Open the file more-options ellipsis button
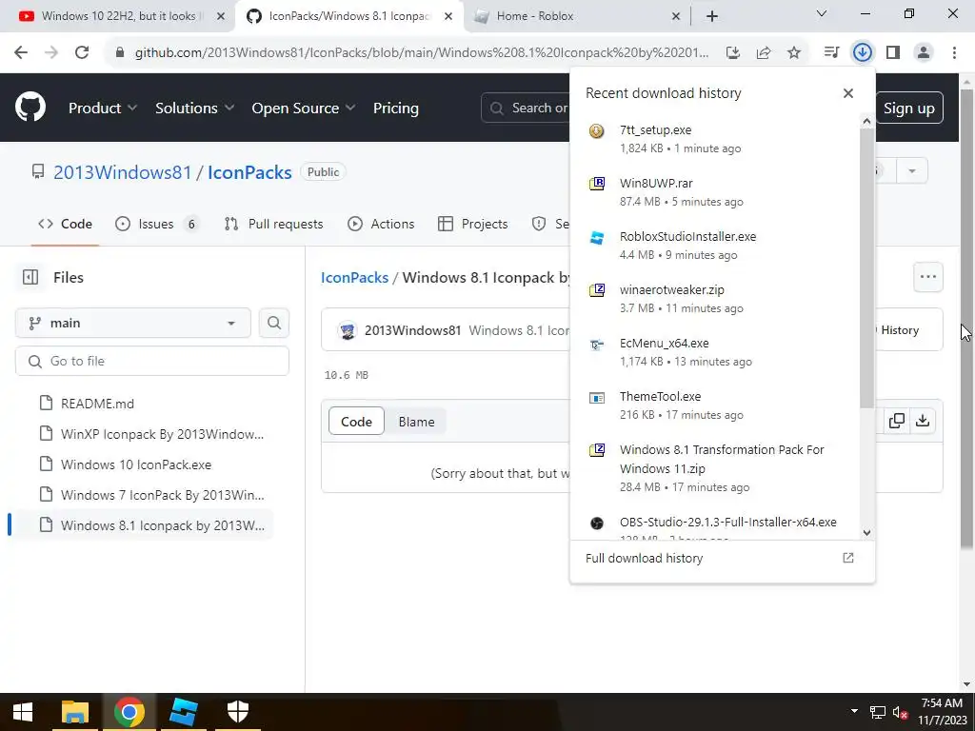This screenshot has height=731, width=975. (927, 277)
